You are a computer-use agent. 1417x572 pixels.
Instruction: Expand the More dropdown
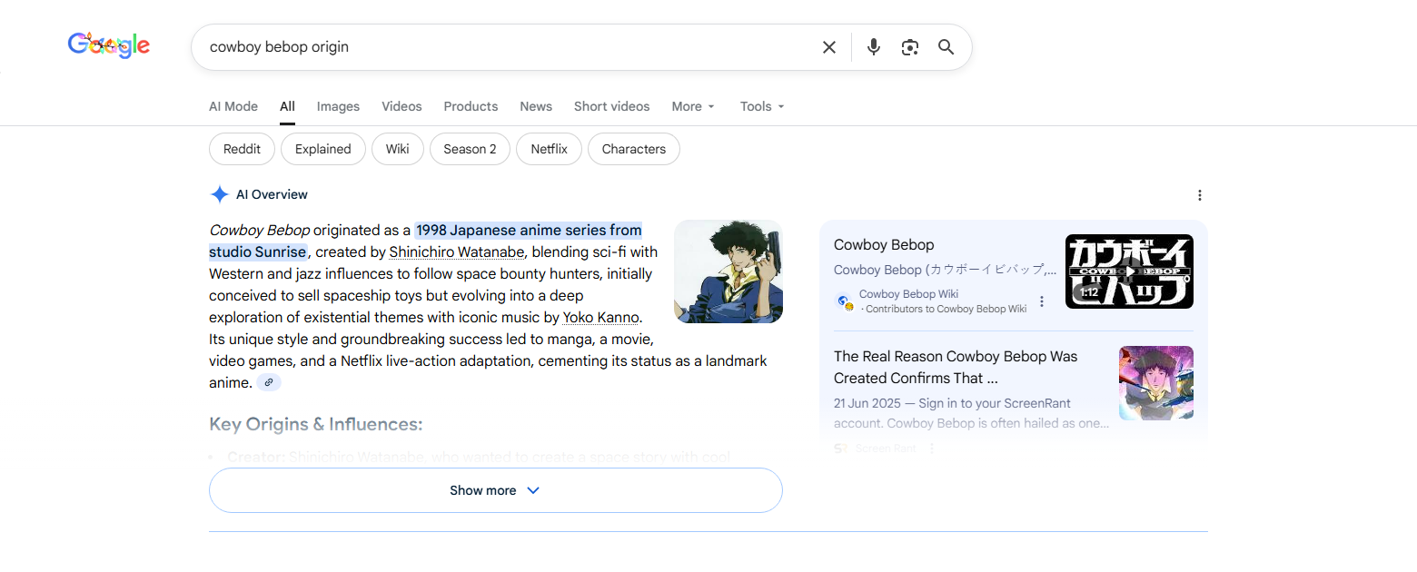(x=694, y=106)
